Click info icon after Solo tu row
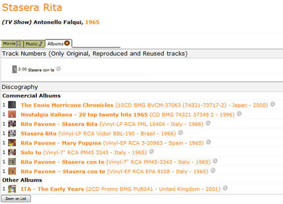 (151, 151)
